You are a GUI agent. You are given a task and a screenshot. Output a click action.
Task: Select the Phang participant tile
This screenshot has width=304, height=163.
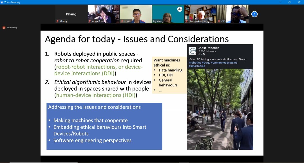click(71, 14)
